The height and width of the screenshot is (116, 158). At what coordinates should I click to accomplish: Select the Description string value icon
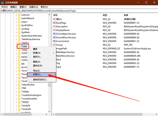54,26
